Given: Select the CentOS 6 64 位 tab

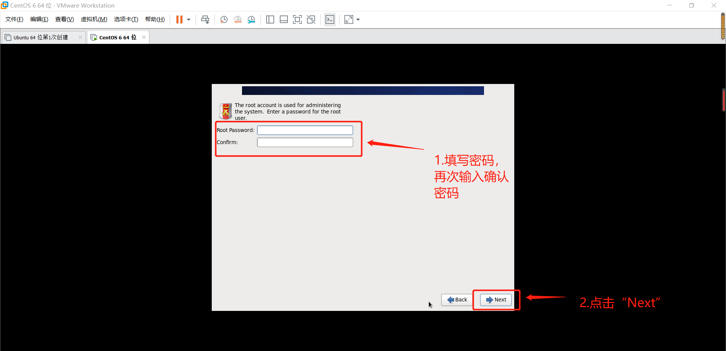Looking at the screenshot, I should (118, 37).
